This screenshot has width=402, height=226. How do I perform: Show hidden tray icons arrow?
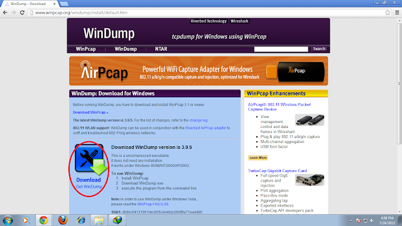click(350, 220)
